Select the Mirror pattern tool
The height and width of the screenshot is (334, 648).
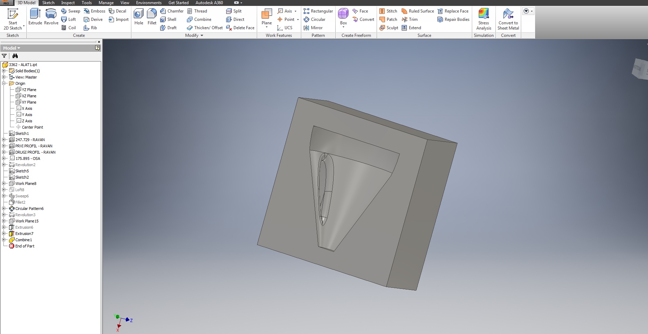pyautogui.click(x=314, y=28)
